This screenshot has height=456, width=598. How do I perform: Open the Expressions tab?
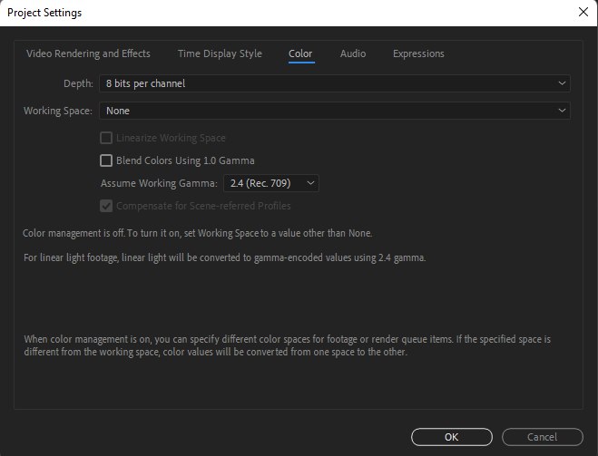pos(418,53)
